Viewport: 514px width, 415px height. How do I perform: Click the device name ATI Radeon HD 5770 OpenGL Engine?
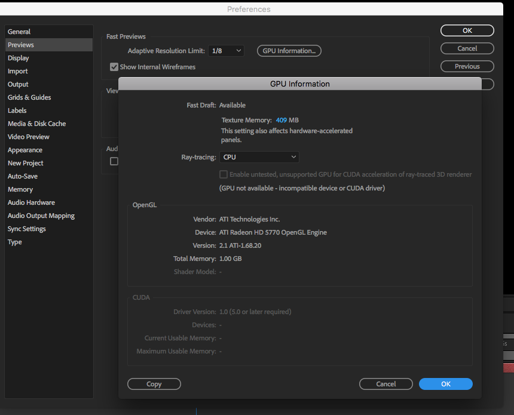[273, 232]
